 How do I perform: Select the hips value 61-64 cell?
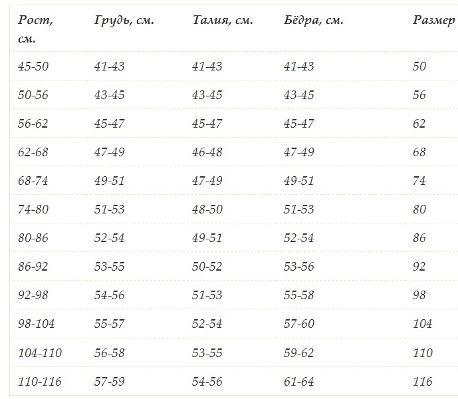[x=299, y=382]
